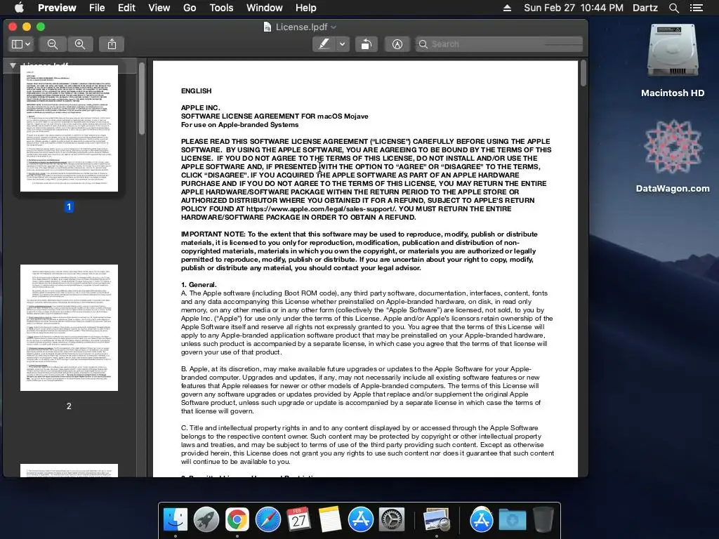Open Finder from the Dock
The height and width of the screenshot is (539, 719).
pos(176,519)
